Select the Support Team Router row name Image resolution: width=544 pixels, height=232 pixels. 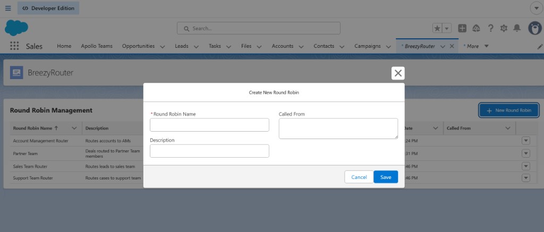(33, 178)
